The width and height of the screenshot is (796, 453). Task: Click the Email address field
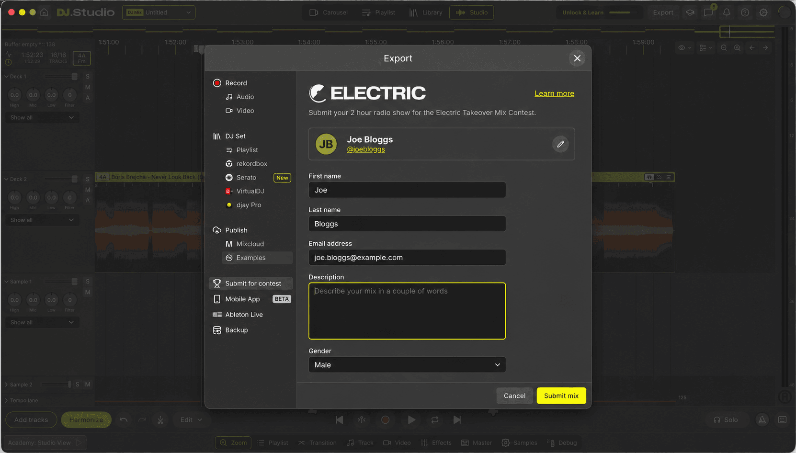coord(407,257)
